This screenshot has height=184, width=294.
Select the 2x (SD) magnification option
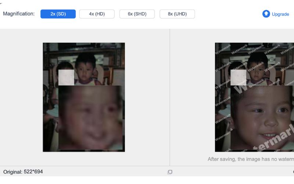click(x=58, y=14)
